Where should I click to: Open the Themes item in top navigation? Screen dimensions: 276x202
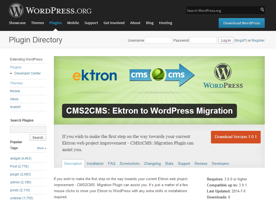click(37, 23)
